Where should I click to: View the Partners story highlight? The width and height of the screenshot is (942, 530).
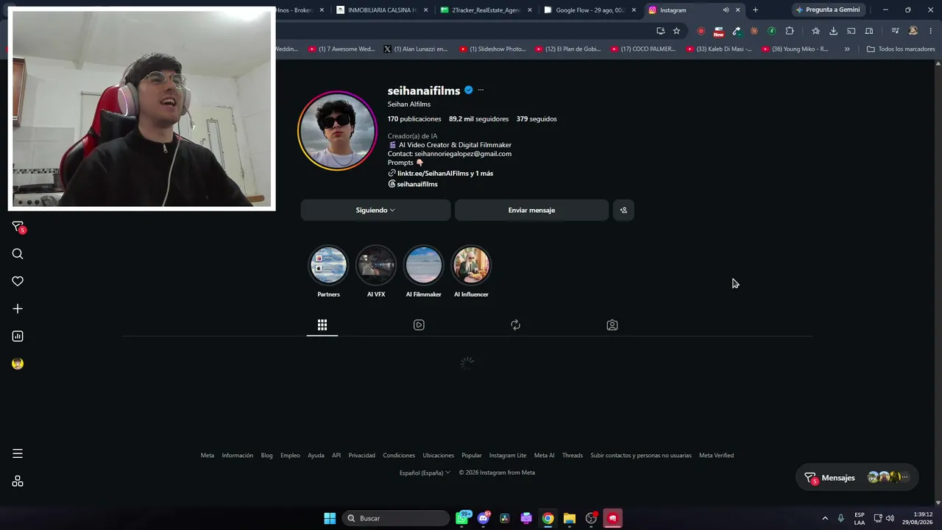tap(329, 265)
